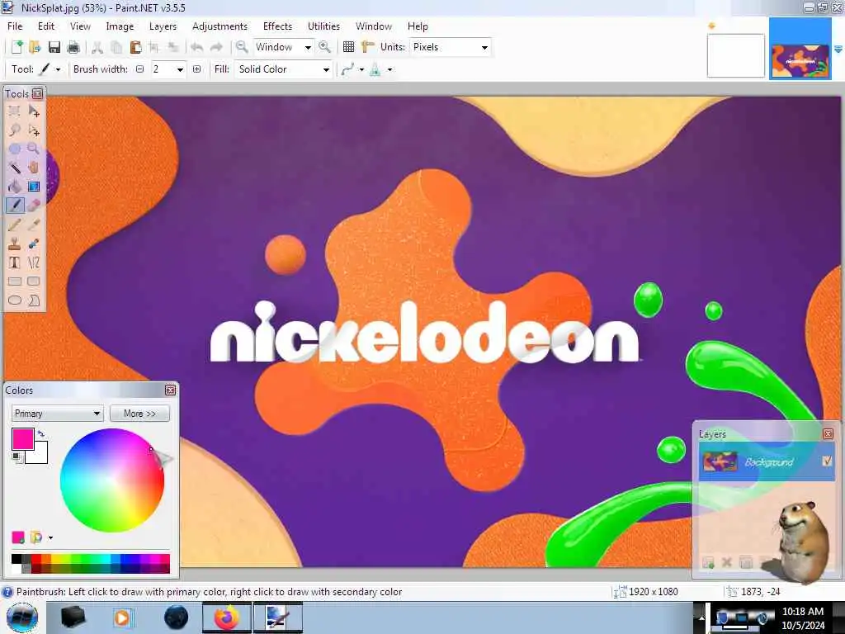Select the Ellipse Select tool
Screen dimensions: 845x634
click(x=15, y=149)
